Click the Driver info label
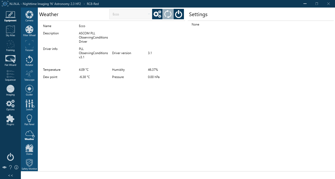 (x=50, y=49)
